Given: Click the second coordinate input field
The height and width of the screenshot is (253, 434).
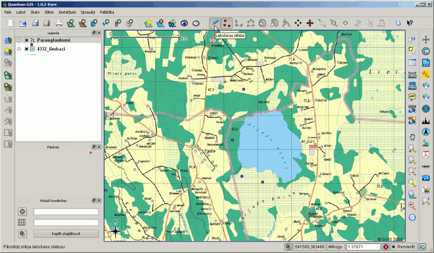Looking at the screenshot, I should click(66, 222).
